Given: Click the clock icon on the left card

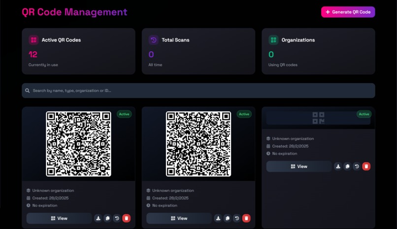Looking at the screenshot, I should click(x=29, y=205).
